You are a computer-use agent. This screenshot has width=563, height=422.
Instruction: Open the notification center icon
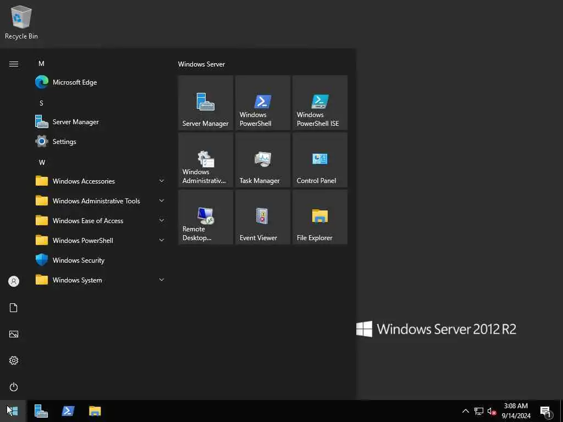click(x=545, y=412)
